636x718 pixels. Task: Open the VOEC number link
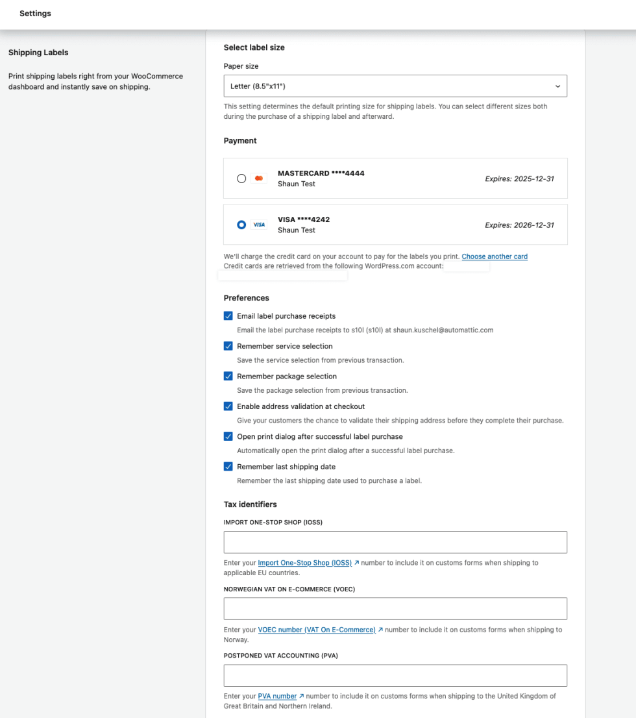click(x=317, y=630)
